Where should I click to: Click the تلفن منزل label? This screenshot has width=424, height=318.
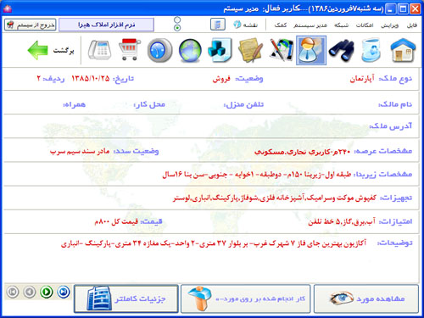point(243,104)
